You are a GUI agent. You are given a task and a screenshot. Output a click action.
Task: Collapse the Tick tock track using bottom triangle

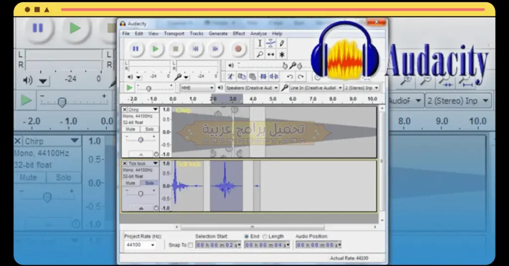point(141,208)
